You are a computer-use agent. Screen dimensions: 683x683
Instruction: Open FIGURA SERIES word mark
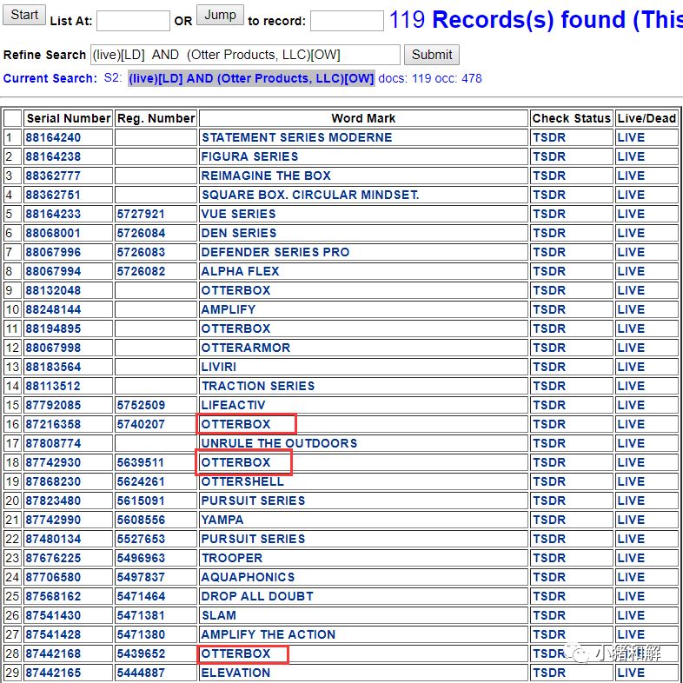pyautogui.click(x=249, y=156)
